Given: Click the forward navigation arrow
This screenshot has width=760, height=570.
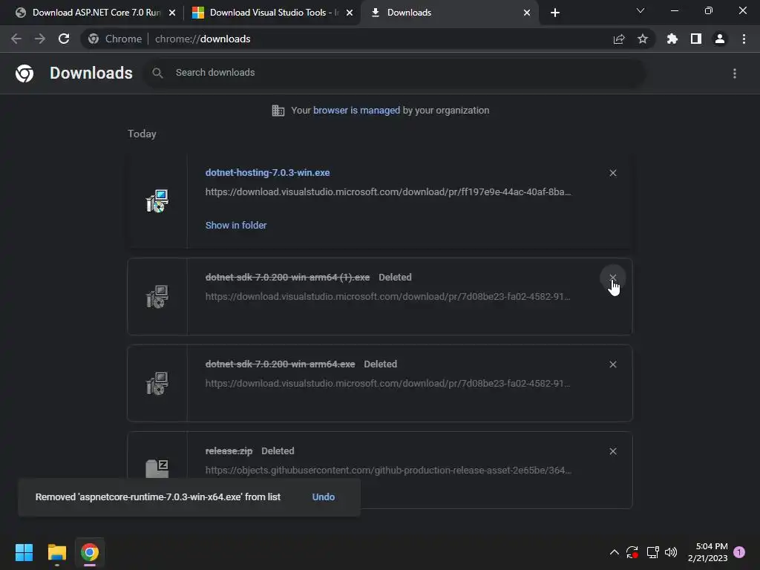Looking at the screenshot, I should (x=40, y=39).
